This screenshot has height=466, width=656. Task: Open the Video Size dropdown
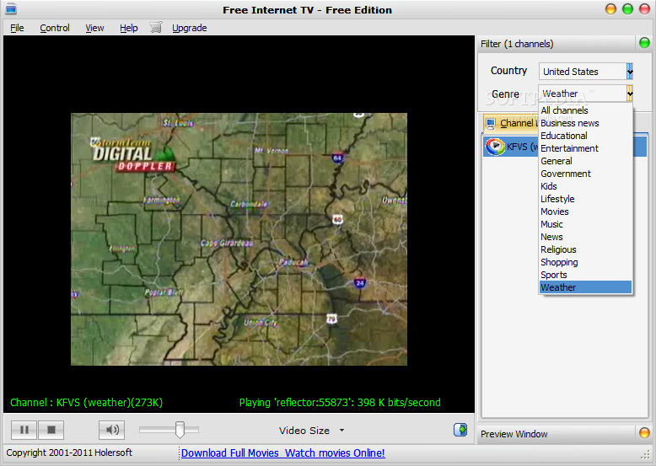(312, 431)
